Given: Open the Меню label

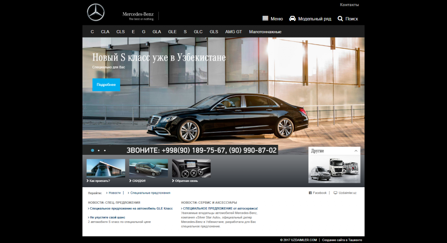Looking at the screenshot, I should pos(276,19).
